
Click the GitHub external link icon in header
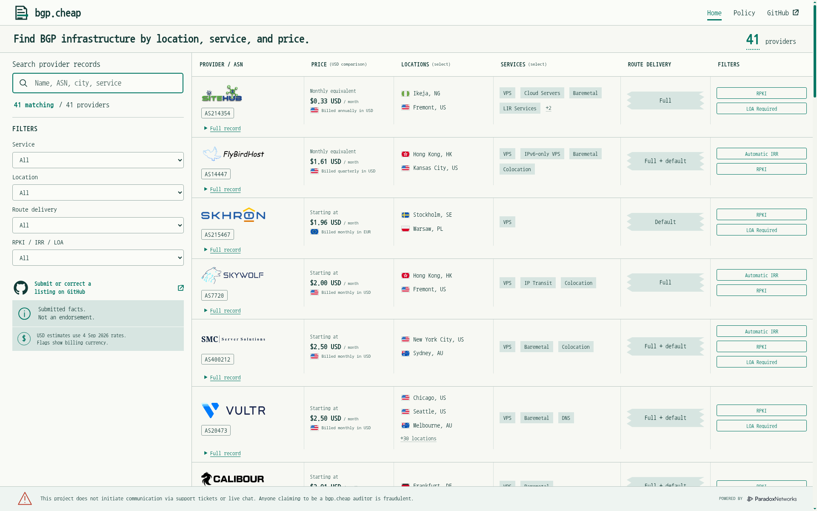(796, 13)
